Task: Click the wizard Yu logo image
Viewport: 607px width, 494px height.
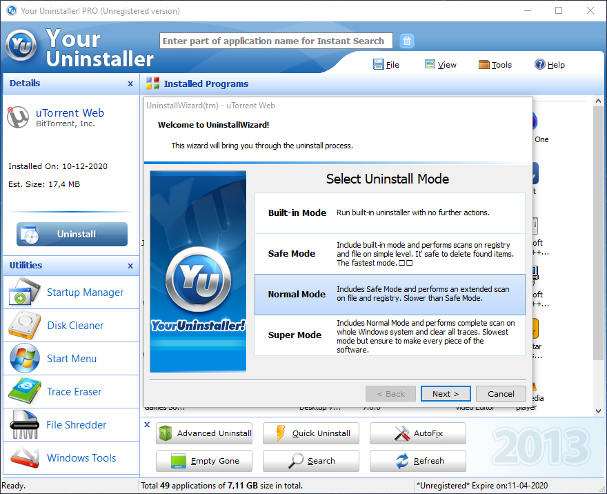Action: [x=198, y=271]
